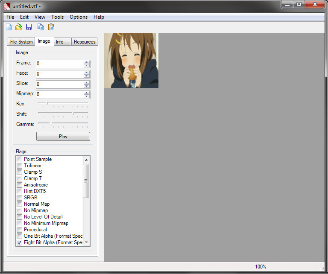The width and height of the screenshot is (328, 274).
Task: Increase Face value with up arrow
Action: click(x=87, y=72)
